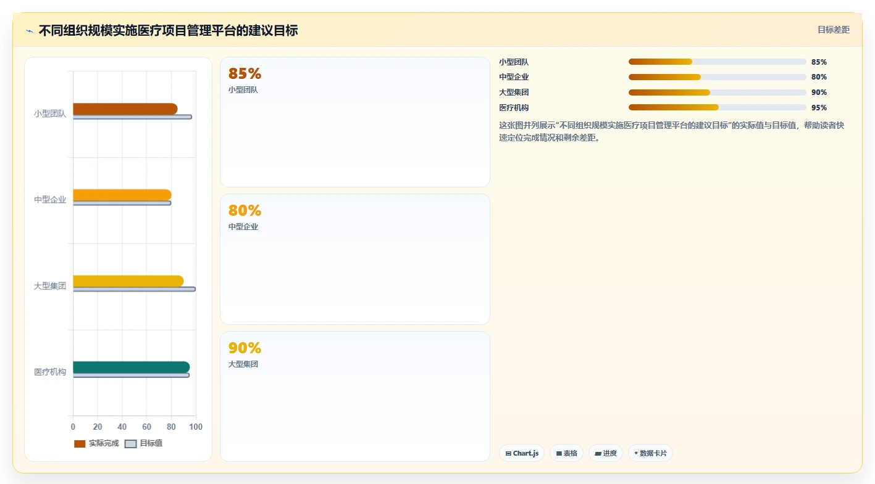Click the 进度 tag chip
Screen dimensions: 875x484
606,453
